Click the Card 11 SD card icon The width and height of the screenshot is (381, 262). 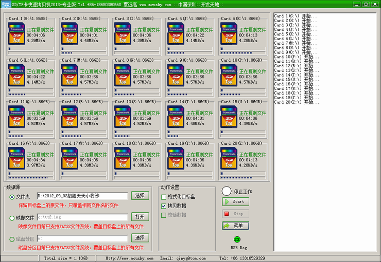16,117
